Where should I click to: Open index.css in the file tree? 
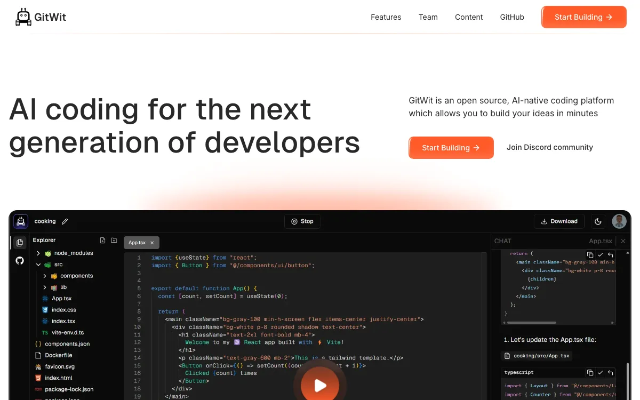(x=63, y=310)
